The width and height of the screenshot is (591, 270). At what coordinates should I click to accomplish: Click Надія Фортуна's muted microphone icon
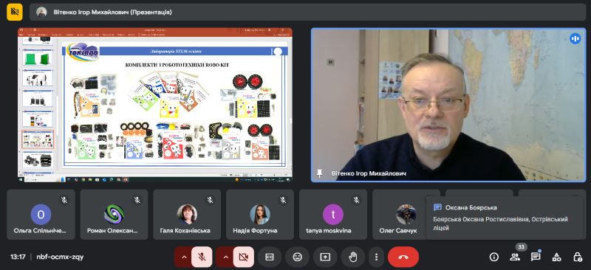(284, 200)
